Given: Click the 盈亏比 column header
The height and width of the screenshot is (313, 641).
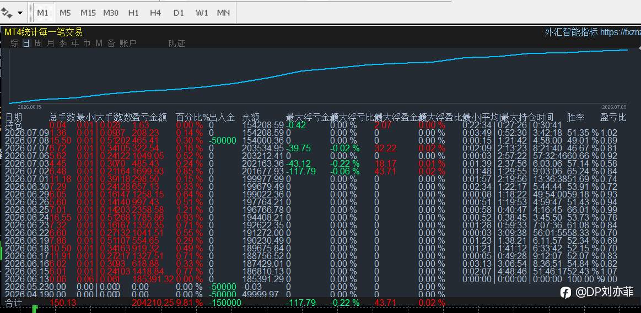Looking at the screenshot, I should click(613, 118).
